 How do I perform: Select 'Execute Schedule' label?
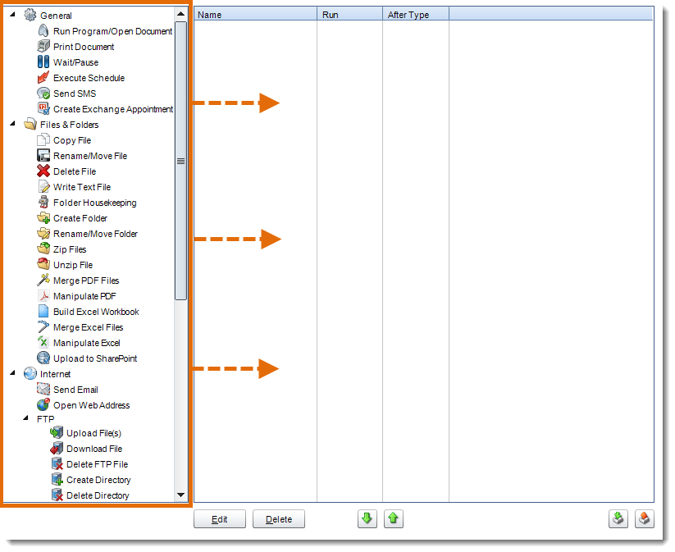click(89, 78)
